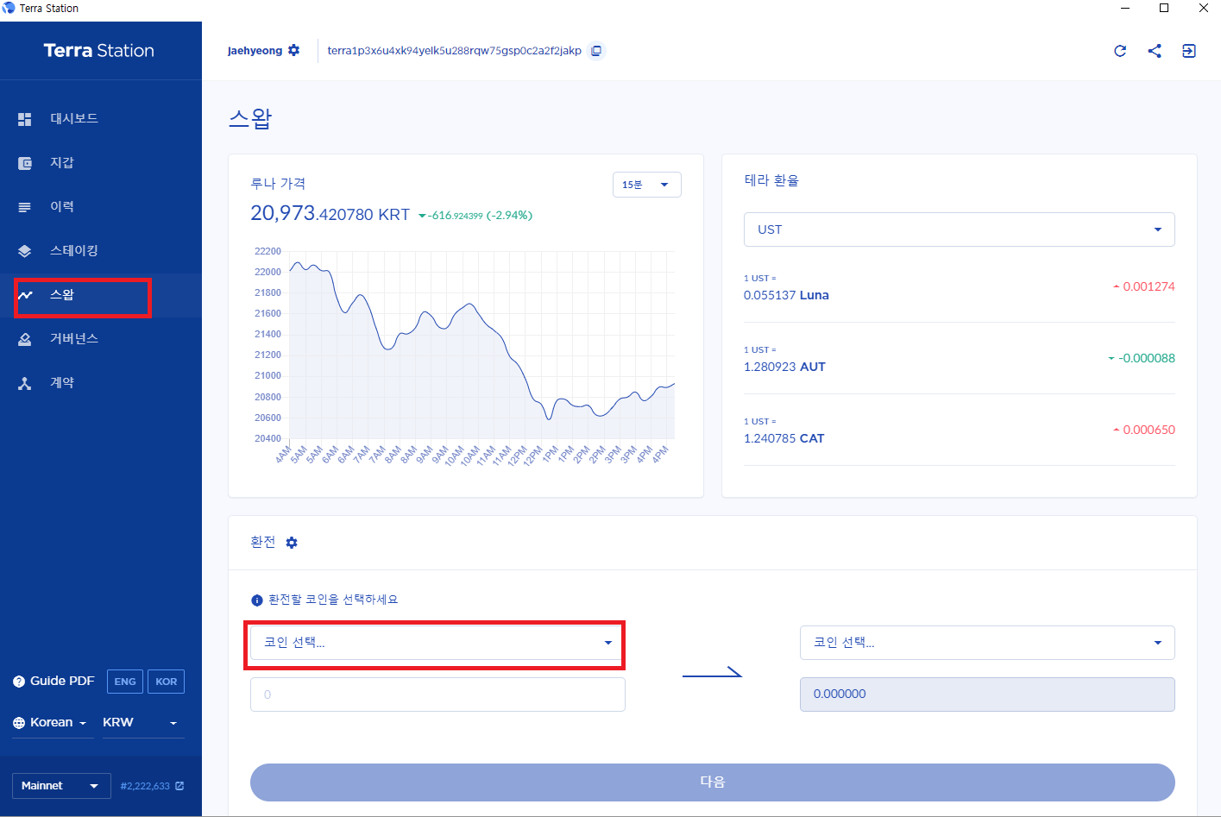
Task: Click the -0.000088 rate change value
Action: click(1142, 358)
